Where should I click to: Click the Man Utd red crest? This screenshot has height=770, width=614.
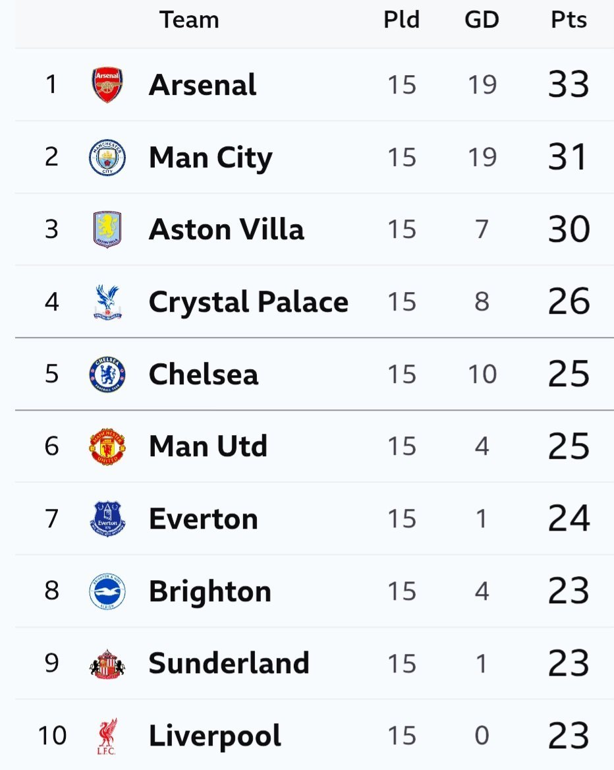pos(107,447)
